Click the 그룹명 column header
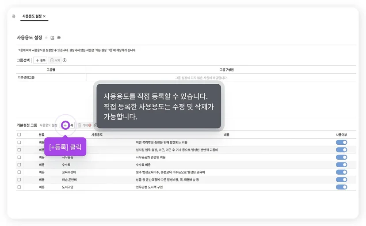This screenshot has height=226, width=366. pyautogui.click(x=51, y=70)
